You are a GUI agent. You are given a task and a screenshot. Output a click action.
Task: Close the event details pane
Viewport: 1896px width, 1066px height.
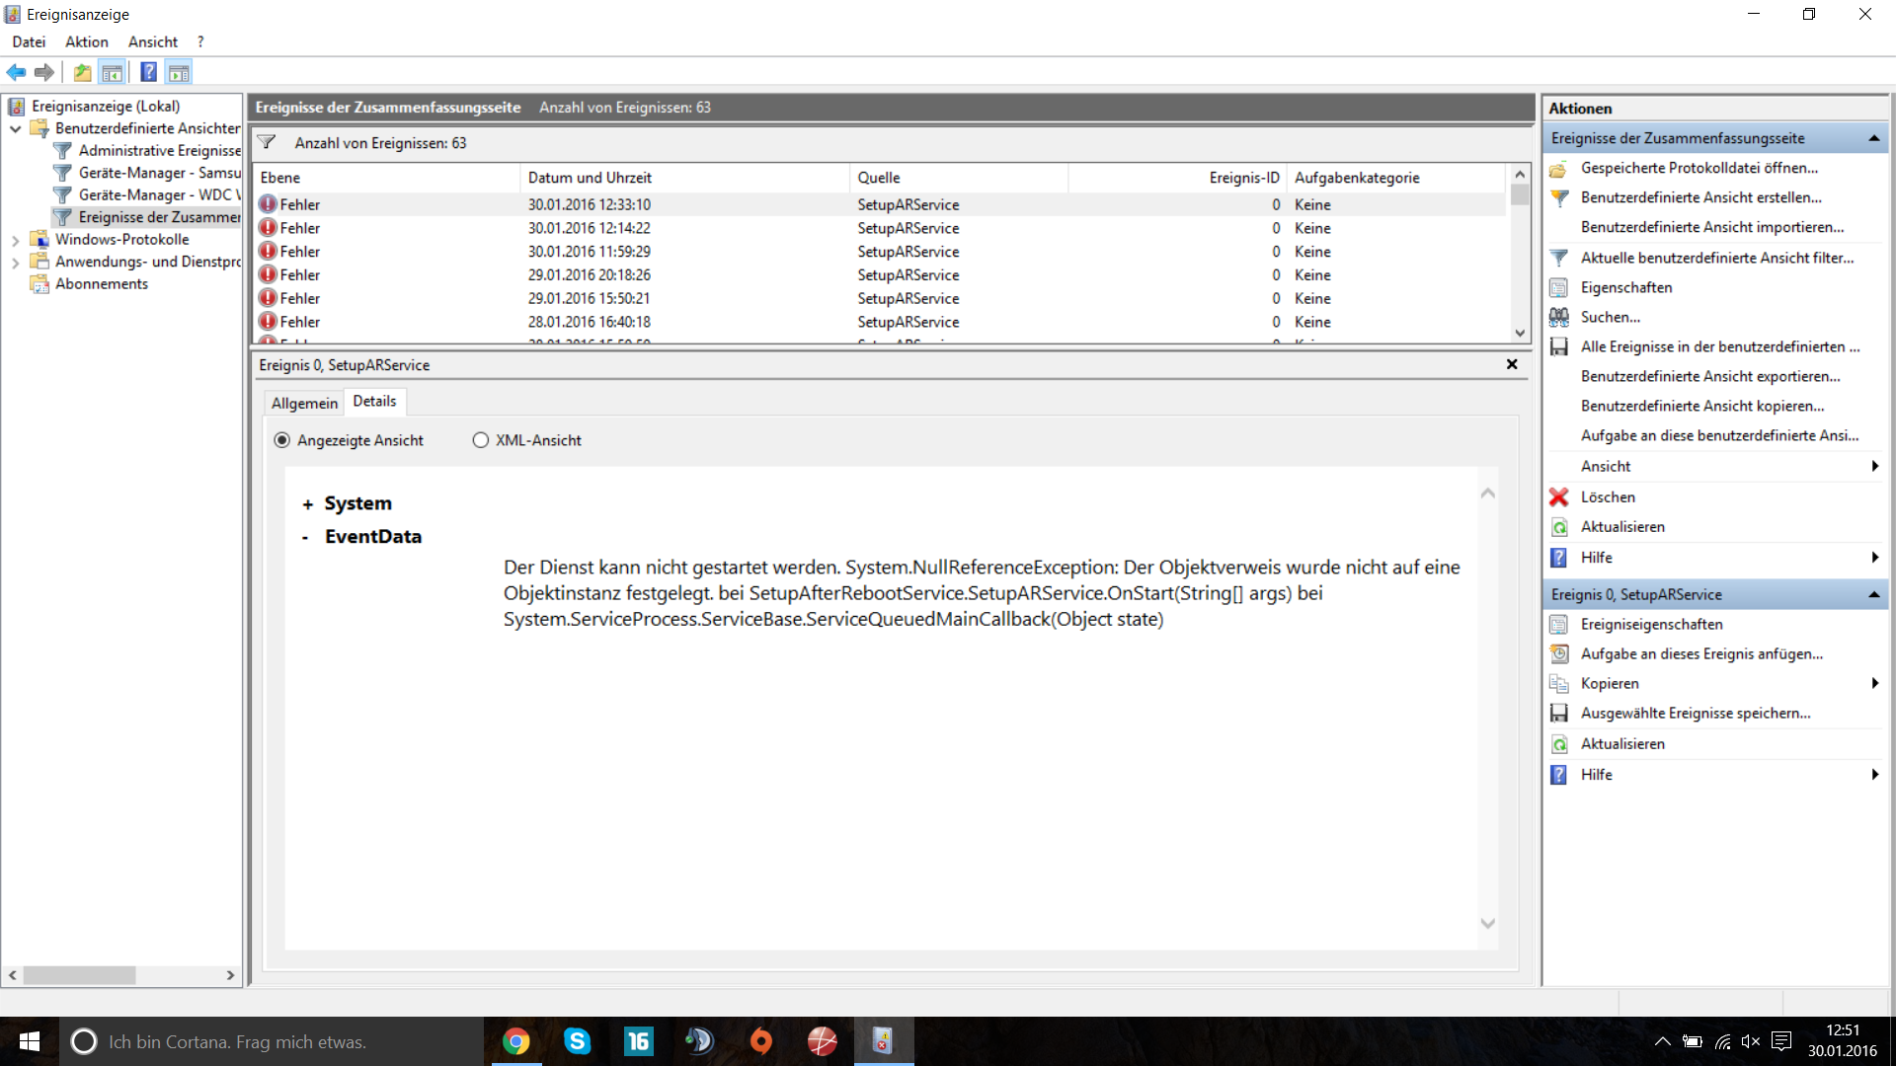(1511, 364)
